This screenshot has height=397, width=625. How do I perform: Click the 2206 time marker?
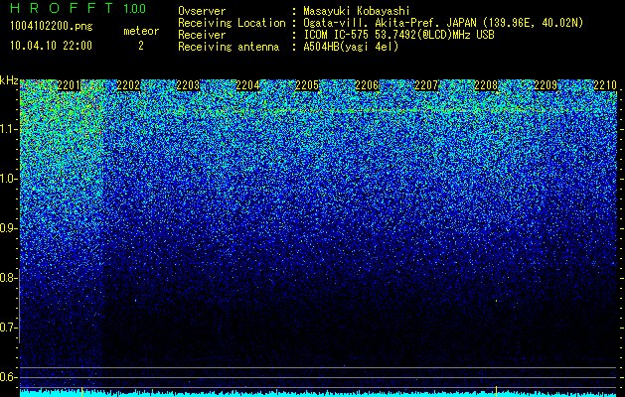point(367,85)
